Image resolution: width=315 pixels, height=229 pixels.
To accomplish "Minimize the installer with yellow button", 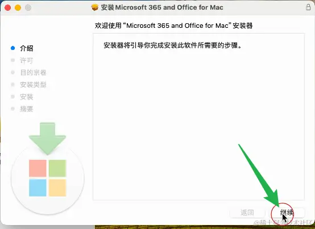I will (x=18, y=7).
